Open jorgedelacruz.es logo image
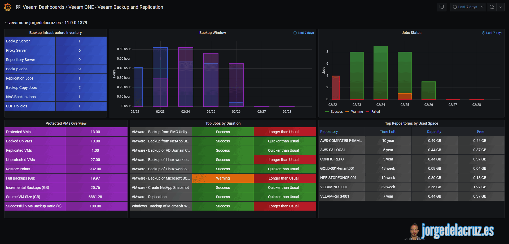The image size is (509, 244). [449, 231]
